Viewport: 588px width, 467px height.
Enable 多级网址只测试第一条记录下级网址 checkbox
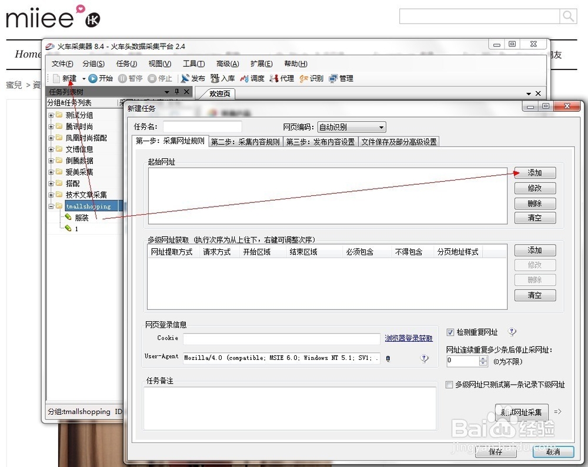tap(449, 385)
